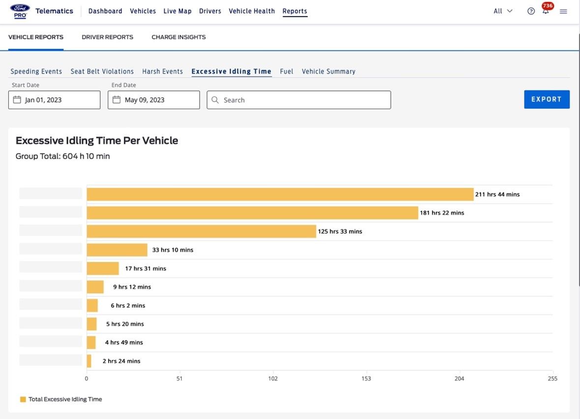Expand the All group dropdown
Screen dimensions: 580x419
(503, 11)
